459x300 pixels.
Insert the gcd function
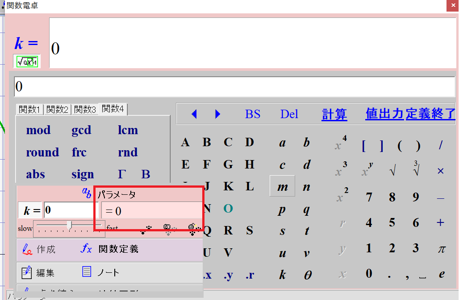point(81,130)
